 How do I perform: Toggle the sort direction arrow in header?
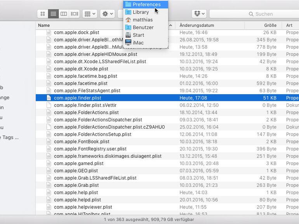(x=171, y=25)
